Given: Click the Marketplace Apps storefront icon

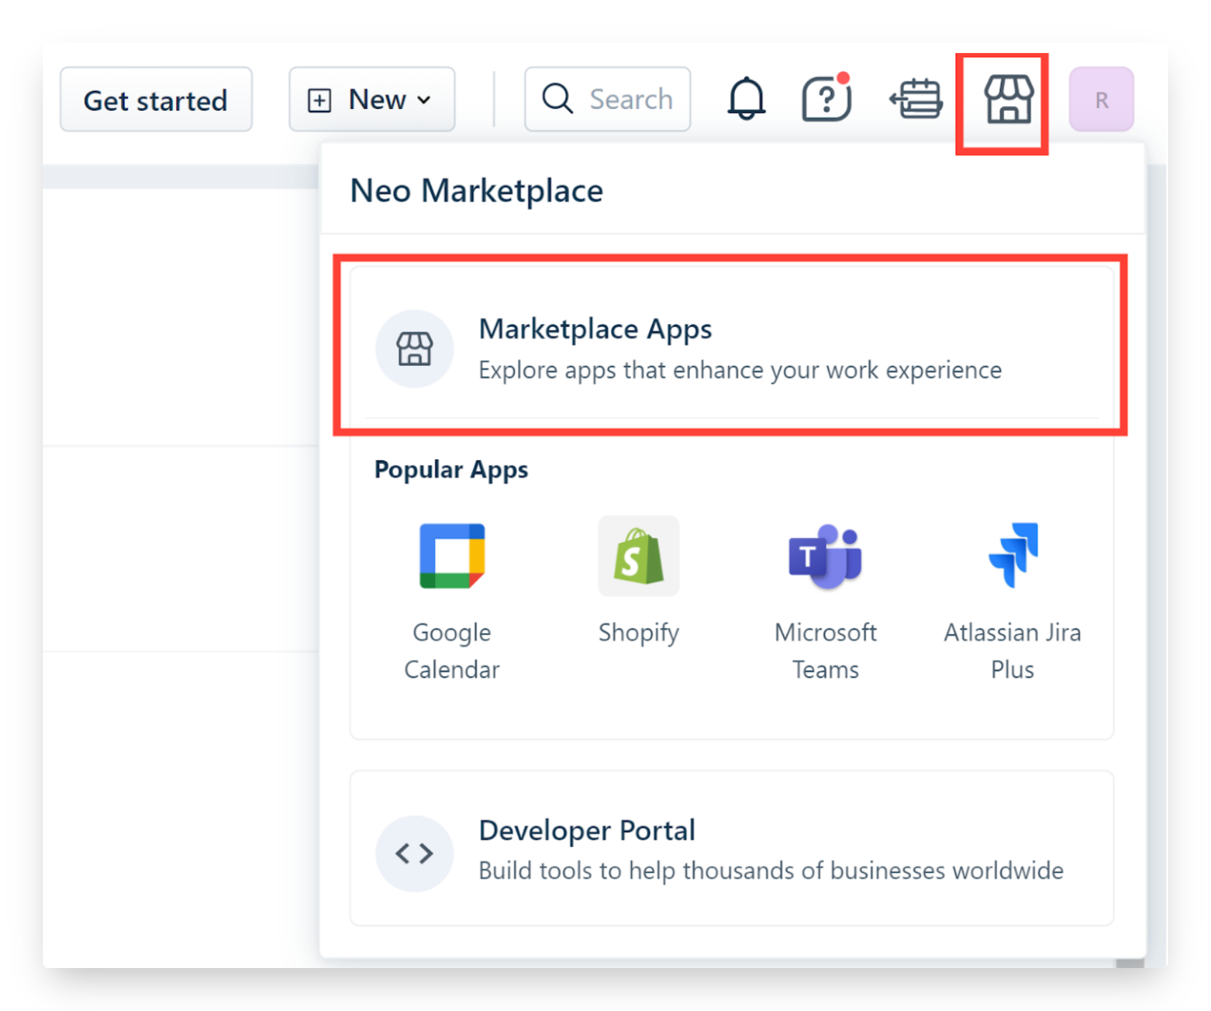Looking at the screenshot, I should pos(414,349).
